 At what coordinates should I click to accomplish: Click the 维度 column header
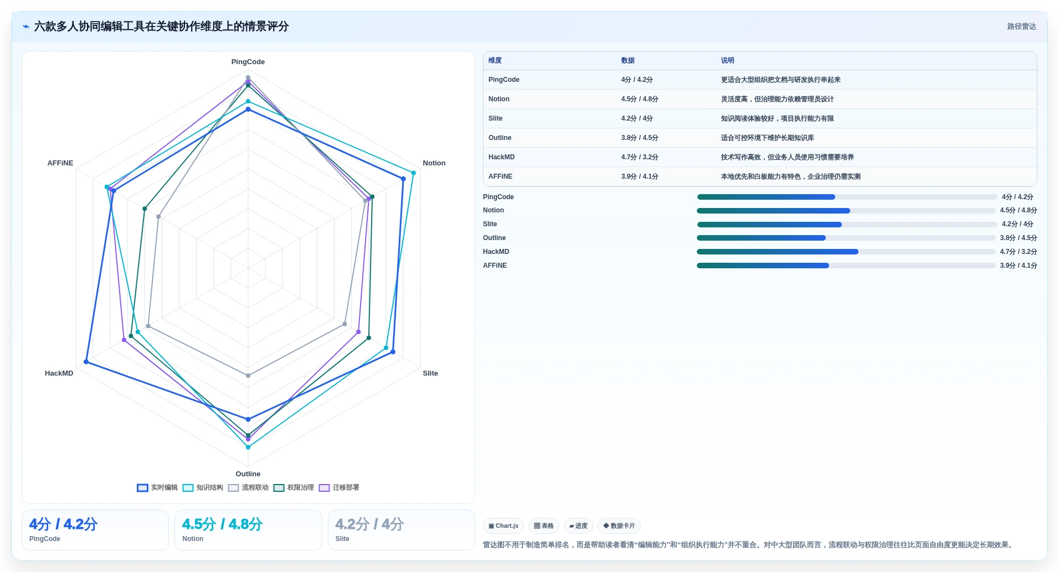[x=495, y=60]
